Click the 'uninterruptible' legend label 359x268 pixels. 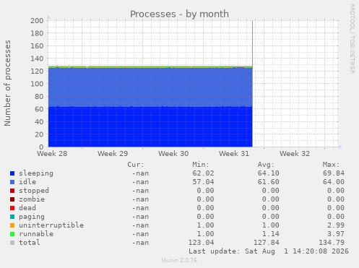click(x=51, y=225)
